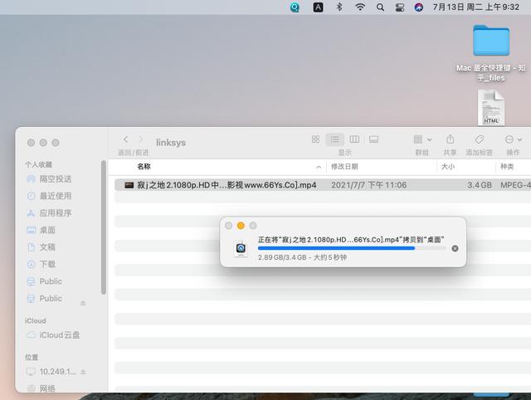Minimize the copy dialog with the yellow button
Screen dimensions: 531x400
click(x=241, y=226)
